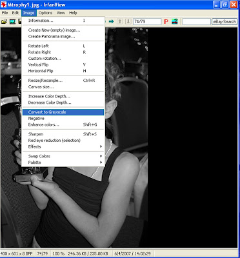240x258 pixels.
Task: Open the Options menu
Action: (x=45, y=13)
